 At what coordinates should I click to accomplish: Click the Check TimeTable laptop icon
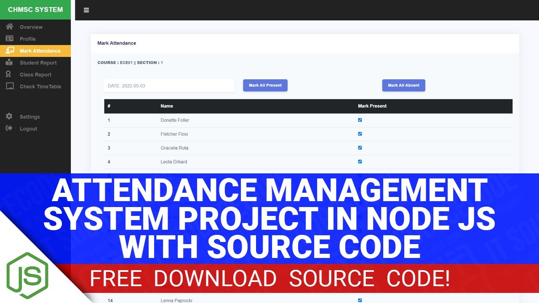pyautogui.click(x=9, y=86)
